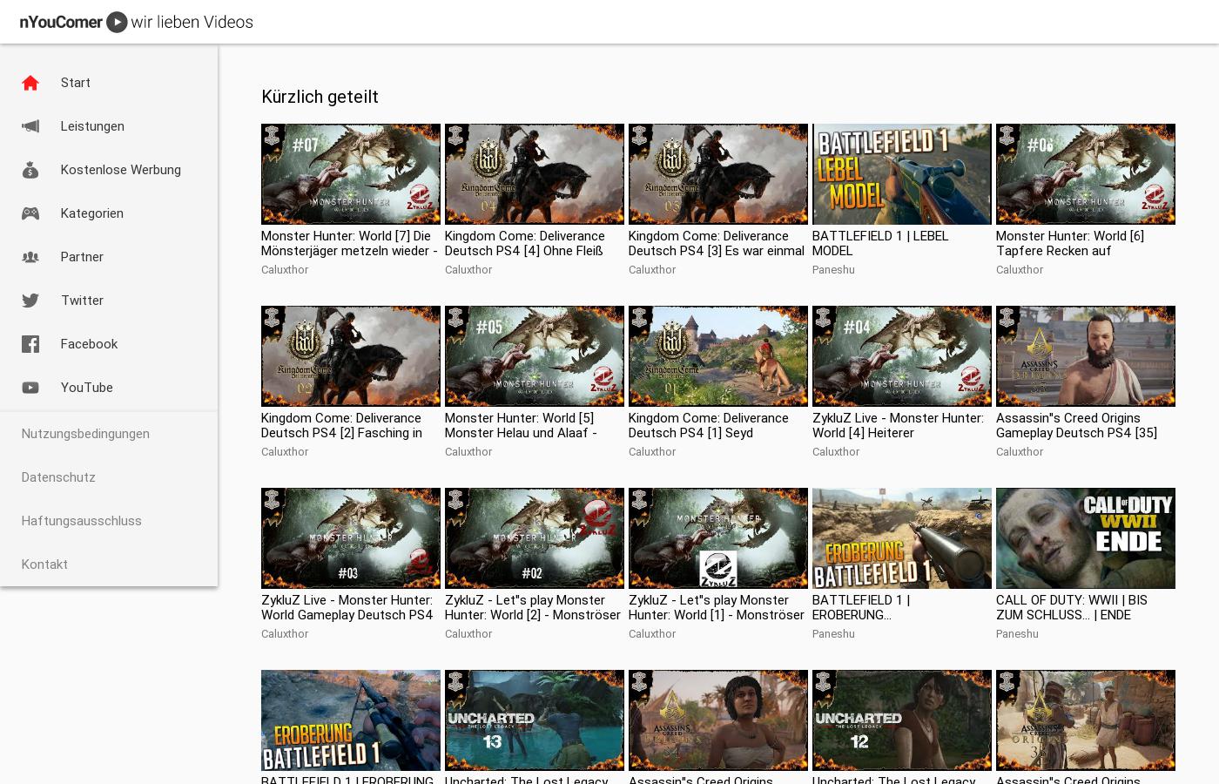Screen dimensions: 1219x784
Task: Click title 'Monster Hunter: World [7] Die Mönsterjäger'
Action: pos(350,243)
